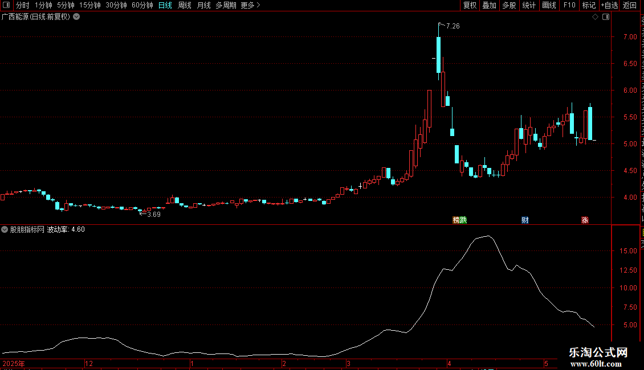Select the 15分钟 period
This screenshot has width=644, height=370.
(x=90, y=5)
